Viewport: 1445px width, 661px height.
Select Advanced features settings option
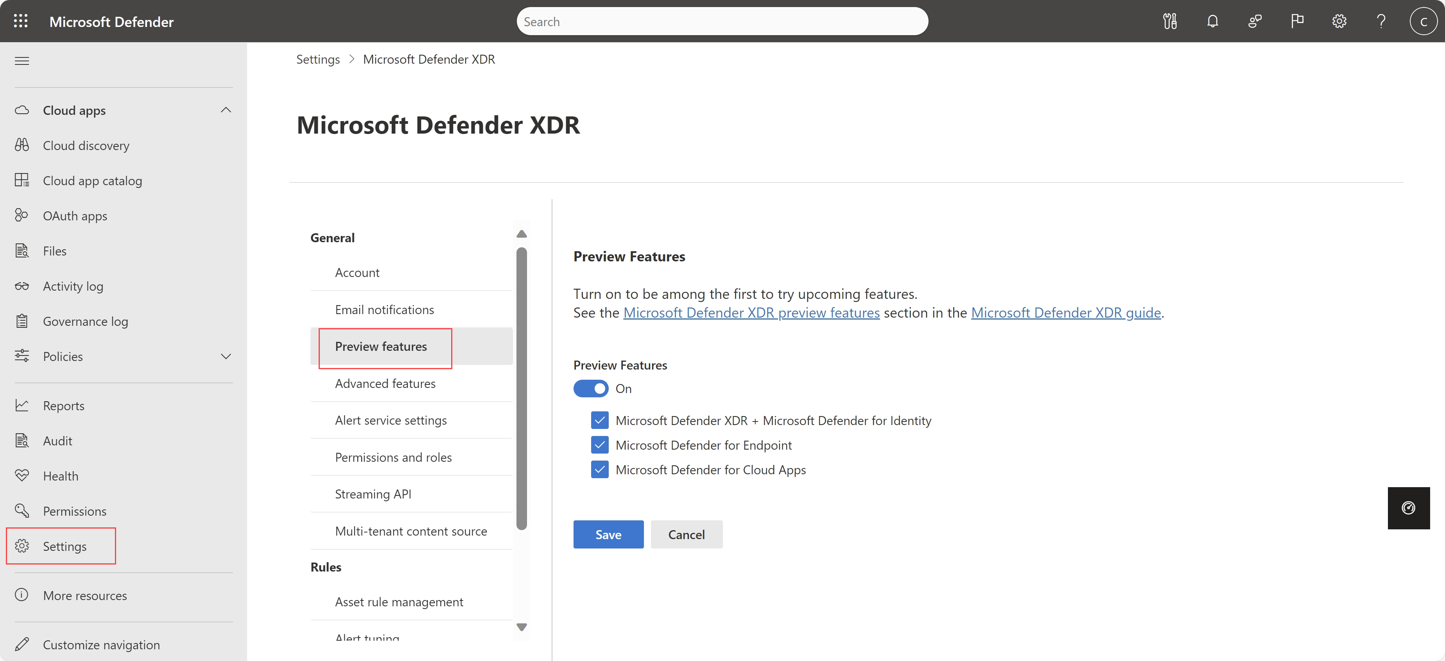click(384, 383)
